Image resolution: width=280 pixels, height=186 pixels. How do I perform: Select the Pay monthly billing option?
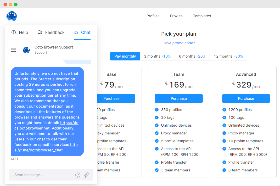[125, 56]
